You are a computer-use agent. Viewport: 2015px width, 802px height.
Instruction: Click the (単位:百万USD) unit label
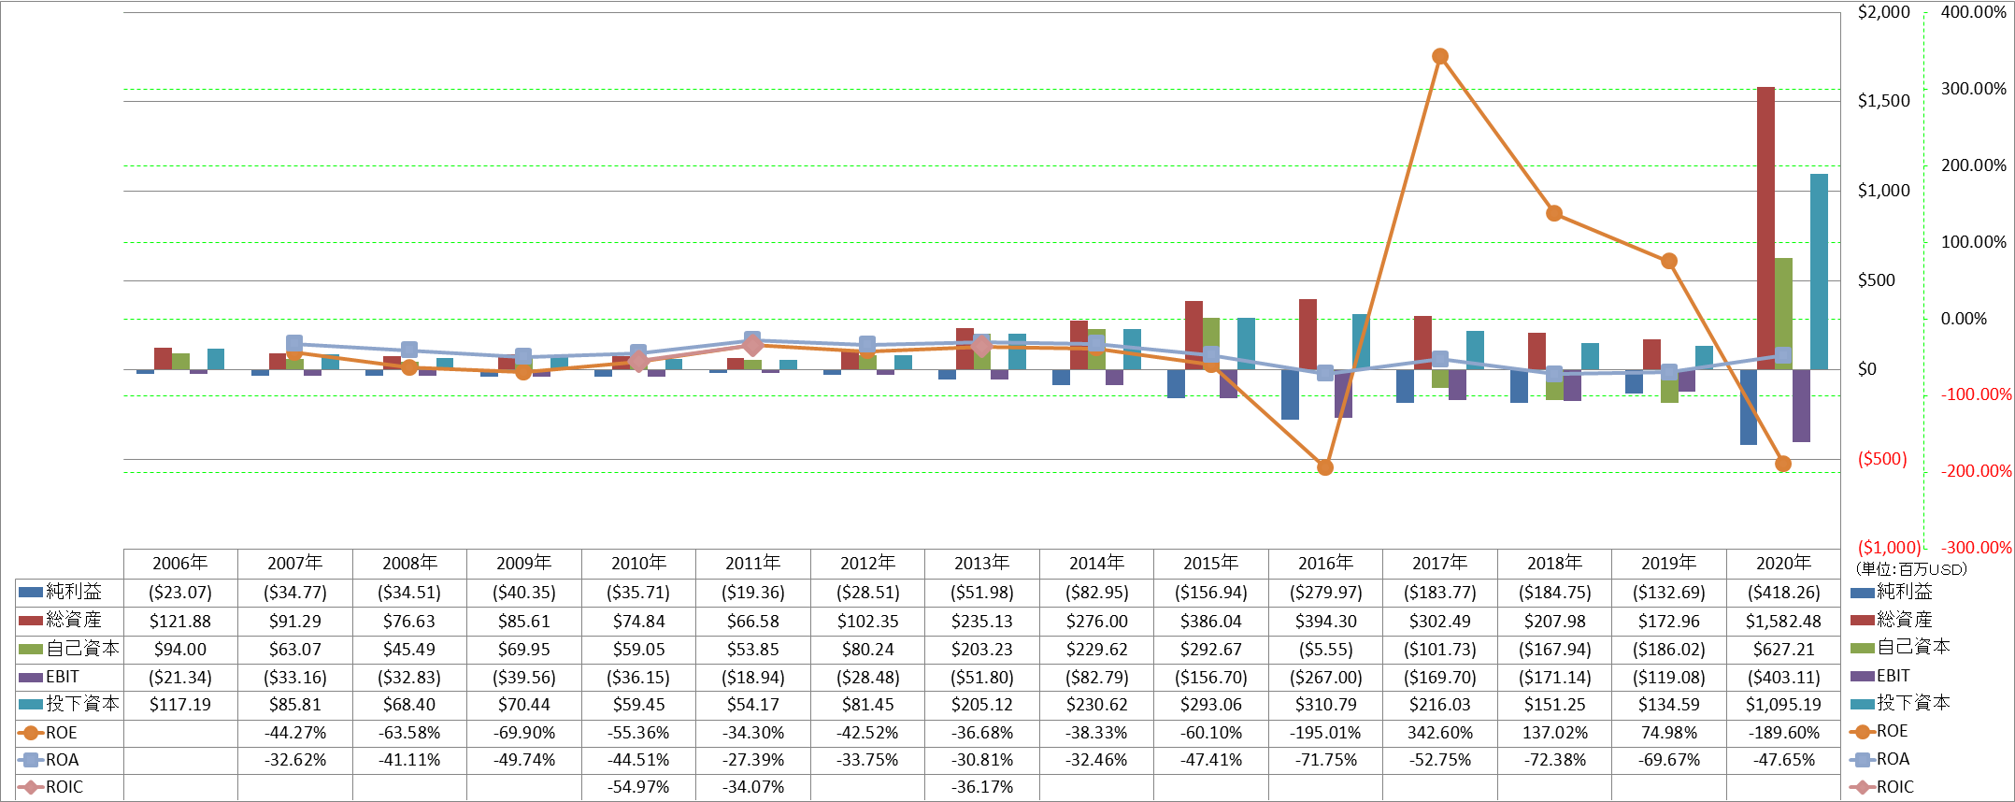[1911, 569]
